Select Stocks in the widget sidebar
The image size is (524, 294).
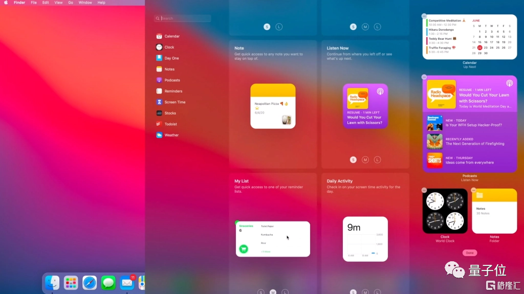coord(169,113)
